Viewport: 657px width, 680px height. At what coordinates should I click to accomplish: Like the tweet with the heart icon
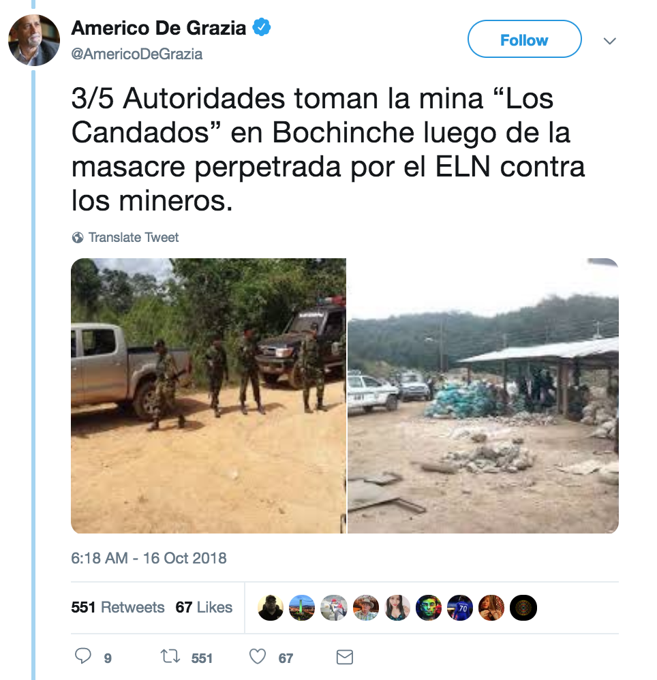coord(257,657)
